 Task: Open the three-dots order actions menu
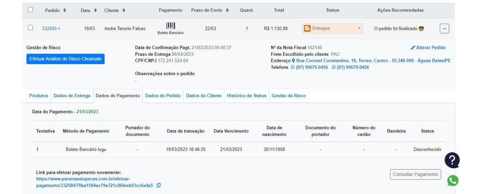pyautogui.click(x=444, y=29)
